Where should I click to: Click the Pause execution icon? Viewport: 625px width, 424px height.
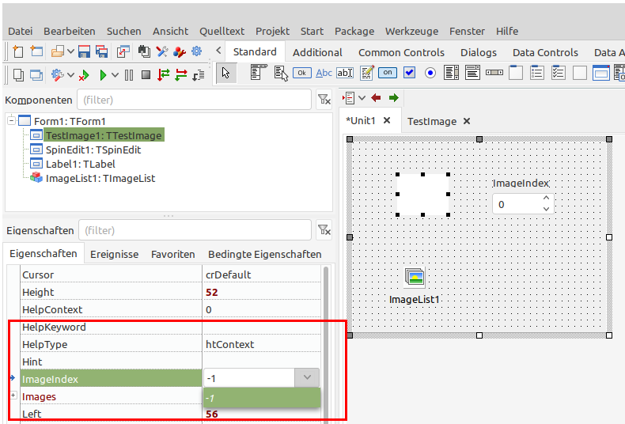(128, 74)
